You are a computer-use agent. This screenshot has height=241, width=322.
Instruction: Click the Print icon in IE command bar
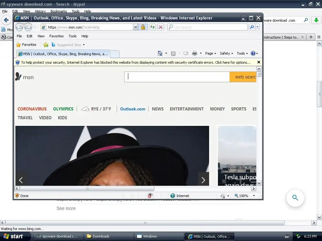tap(194, 53)
